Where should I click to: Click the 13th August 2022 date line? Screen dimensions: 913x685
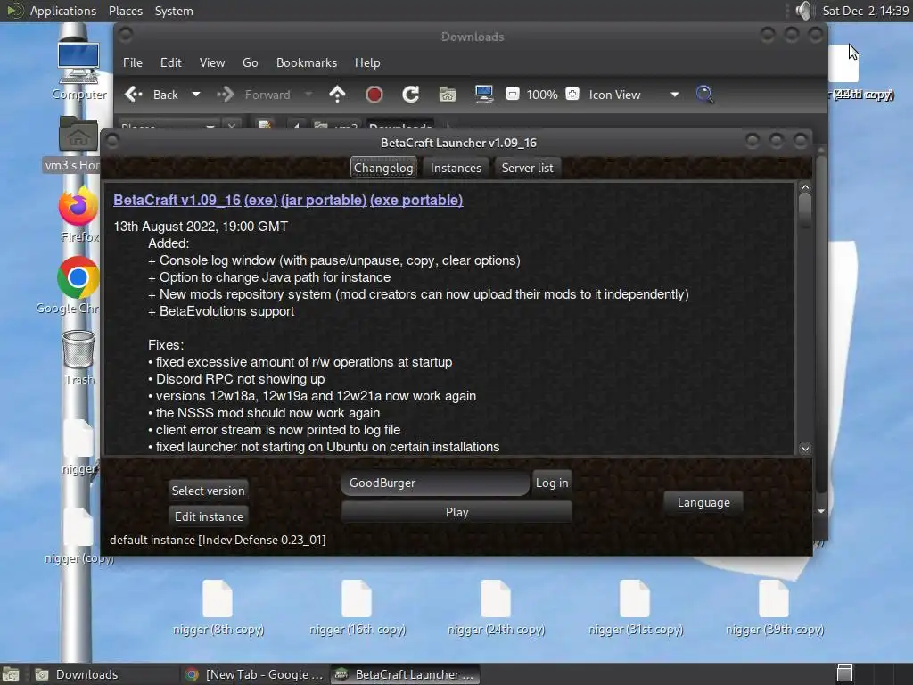[x=201, y=226]
